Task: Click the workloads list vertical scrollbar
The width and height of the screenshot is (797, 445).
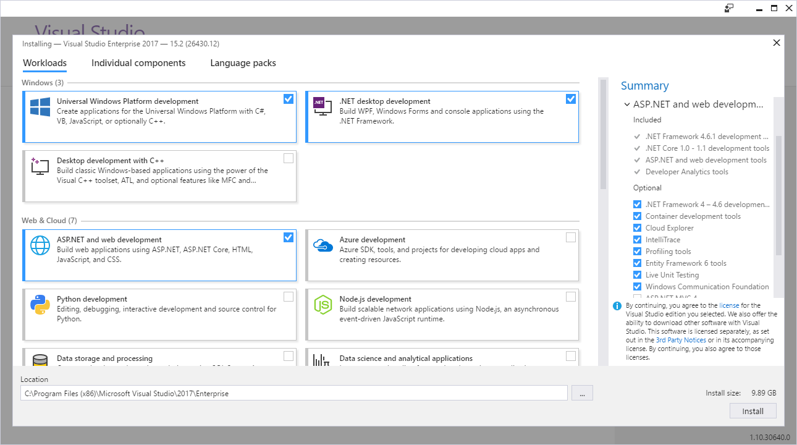Action: pyautogui.click(x=603, y=136)
